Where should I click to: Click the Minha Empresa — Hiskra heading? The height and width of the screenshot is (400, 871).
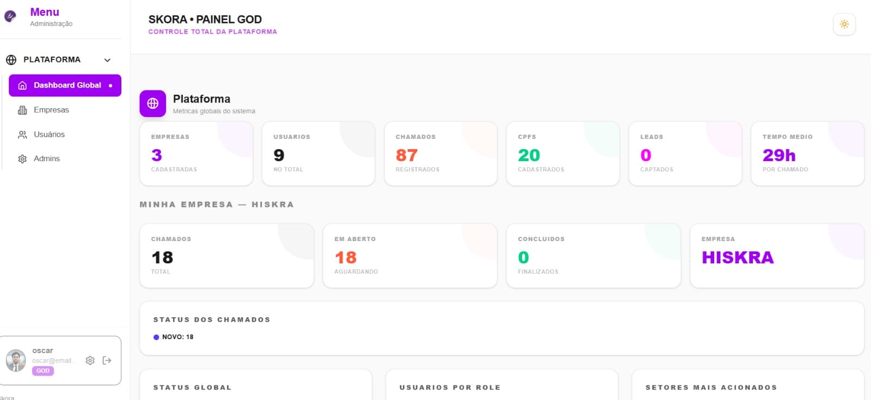pyautogui.click(x=217, y=205)
